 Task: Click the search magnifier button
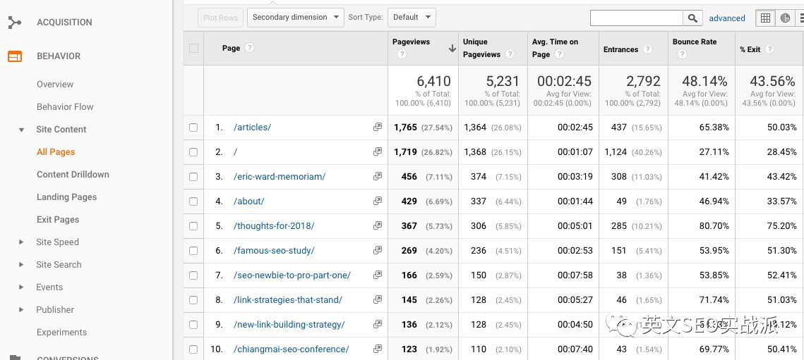pos(692,18)
